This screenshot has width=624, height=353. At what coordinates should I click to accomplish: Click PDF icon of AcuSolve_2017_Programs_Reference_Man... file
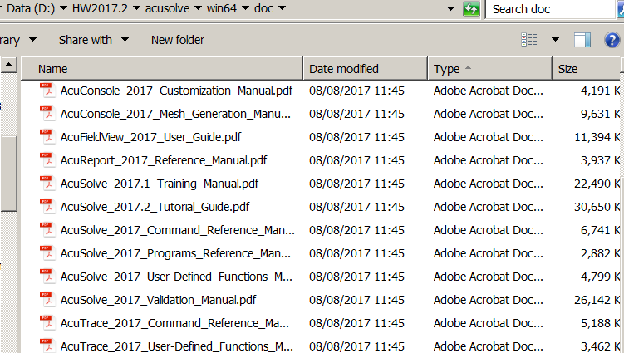pyautogui.click(x=47, y=252)
